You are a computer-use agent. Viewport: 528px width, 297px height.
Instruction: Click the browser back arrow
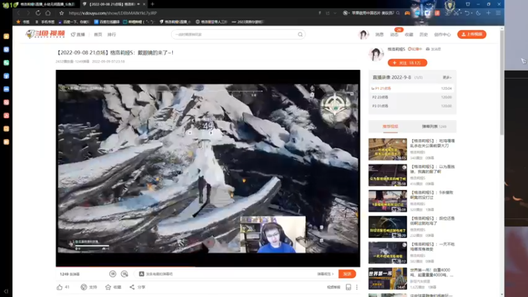[18, 13]
